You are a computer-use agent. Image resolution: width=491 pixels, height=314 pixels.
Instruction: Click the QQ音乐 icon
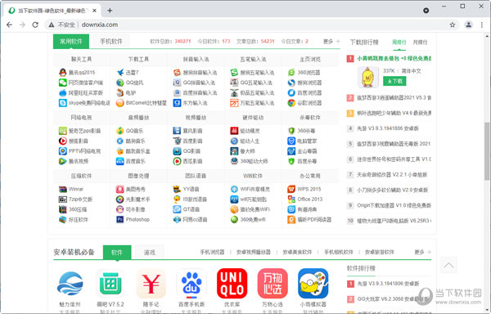click(x=120, y=131)
